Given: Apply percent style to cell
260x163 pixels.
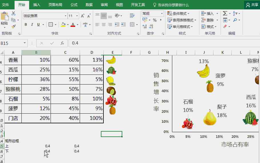Looking at the screenshot, I should click(155, 20).
